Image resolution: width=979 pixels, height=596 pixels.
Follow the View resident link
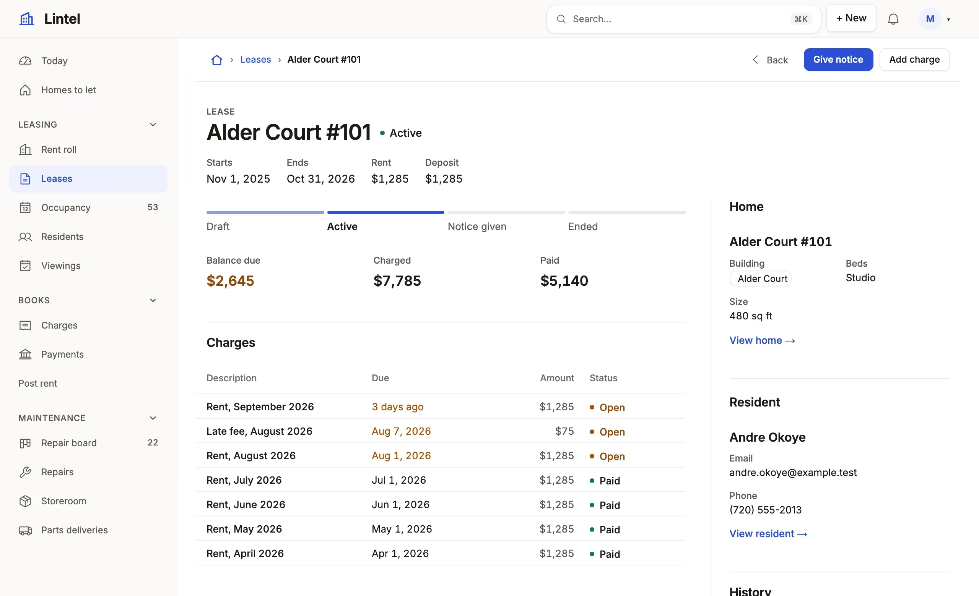768,534
